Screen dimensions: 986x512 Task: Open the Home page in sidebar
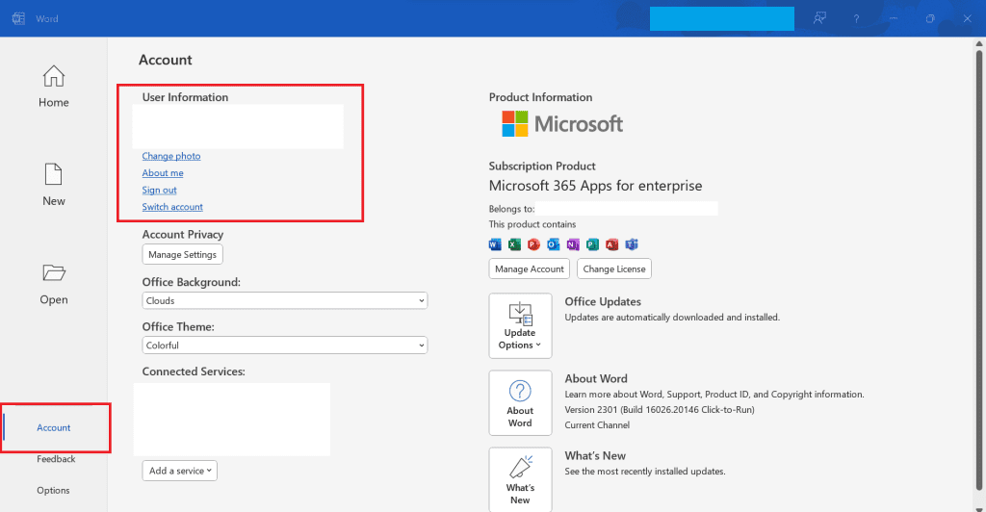click(x=54, y=86)
